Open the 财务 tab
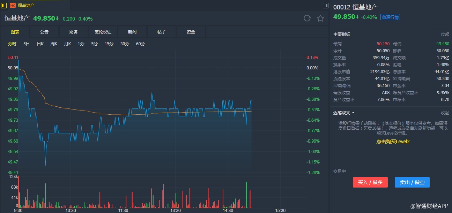 pyautogui.click(x=74, y=32)
